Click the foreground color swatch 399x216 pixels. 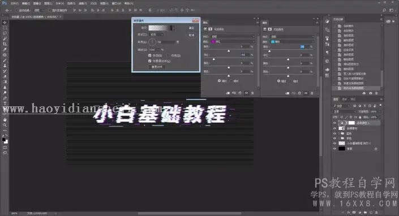(x=4, y=140)
